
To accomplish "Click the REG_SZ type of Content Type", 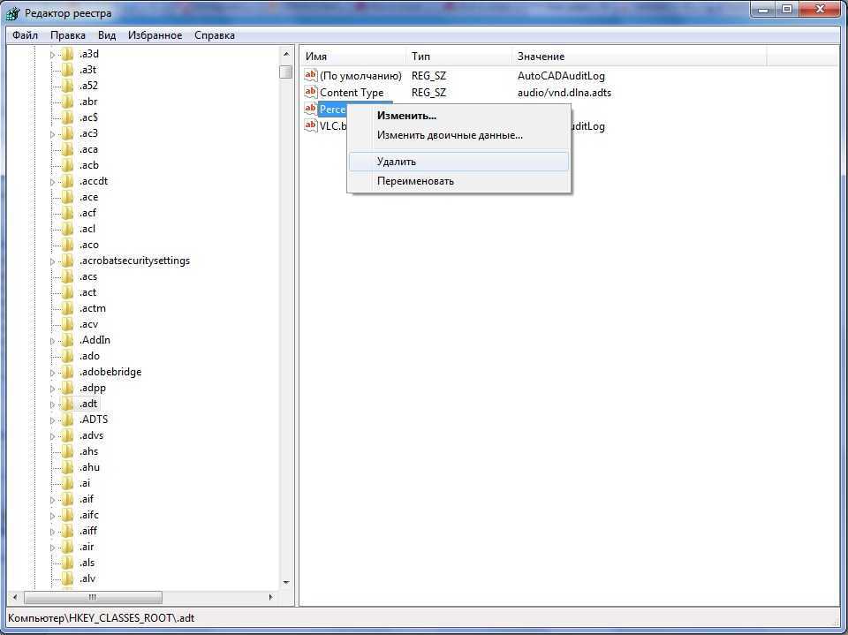I will [x=428, y=93].
